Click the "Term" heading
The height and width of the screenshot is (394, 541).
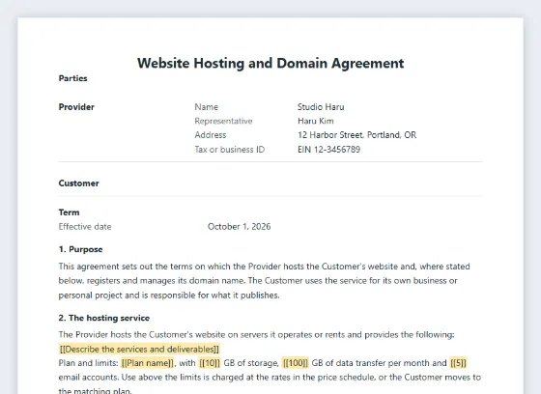[x=69, y=212]
